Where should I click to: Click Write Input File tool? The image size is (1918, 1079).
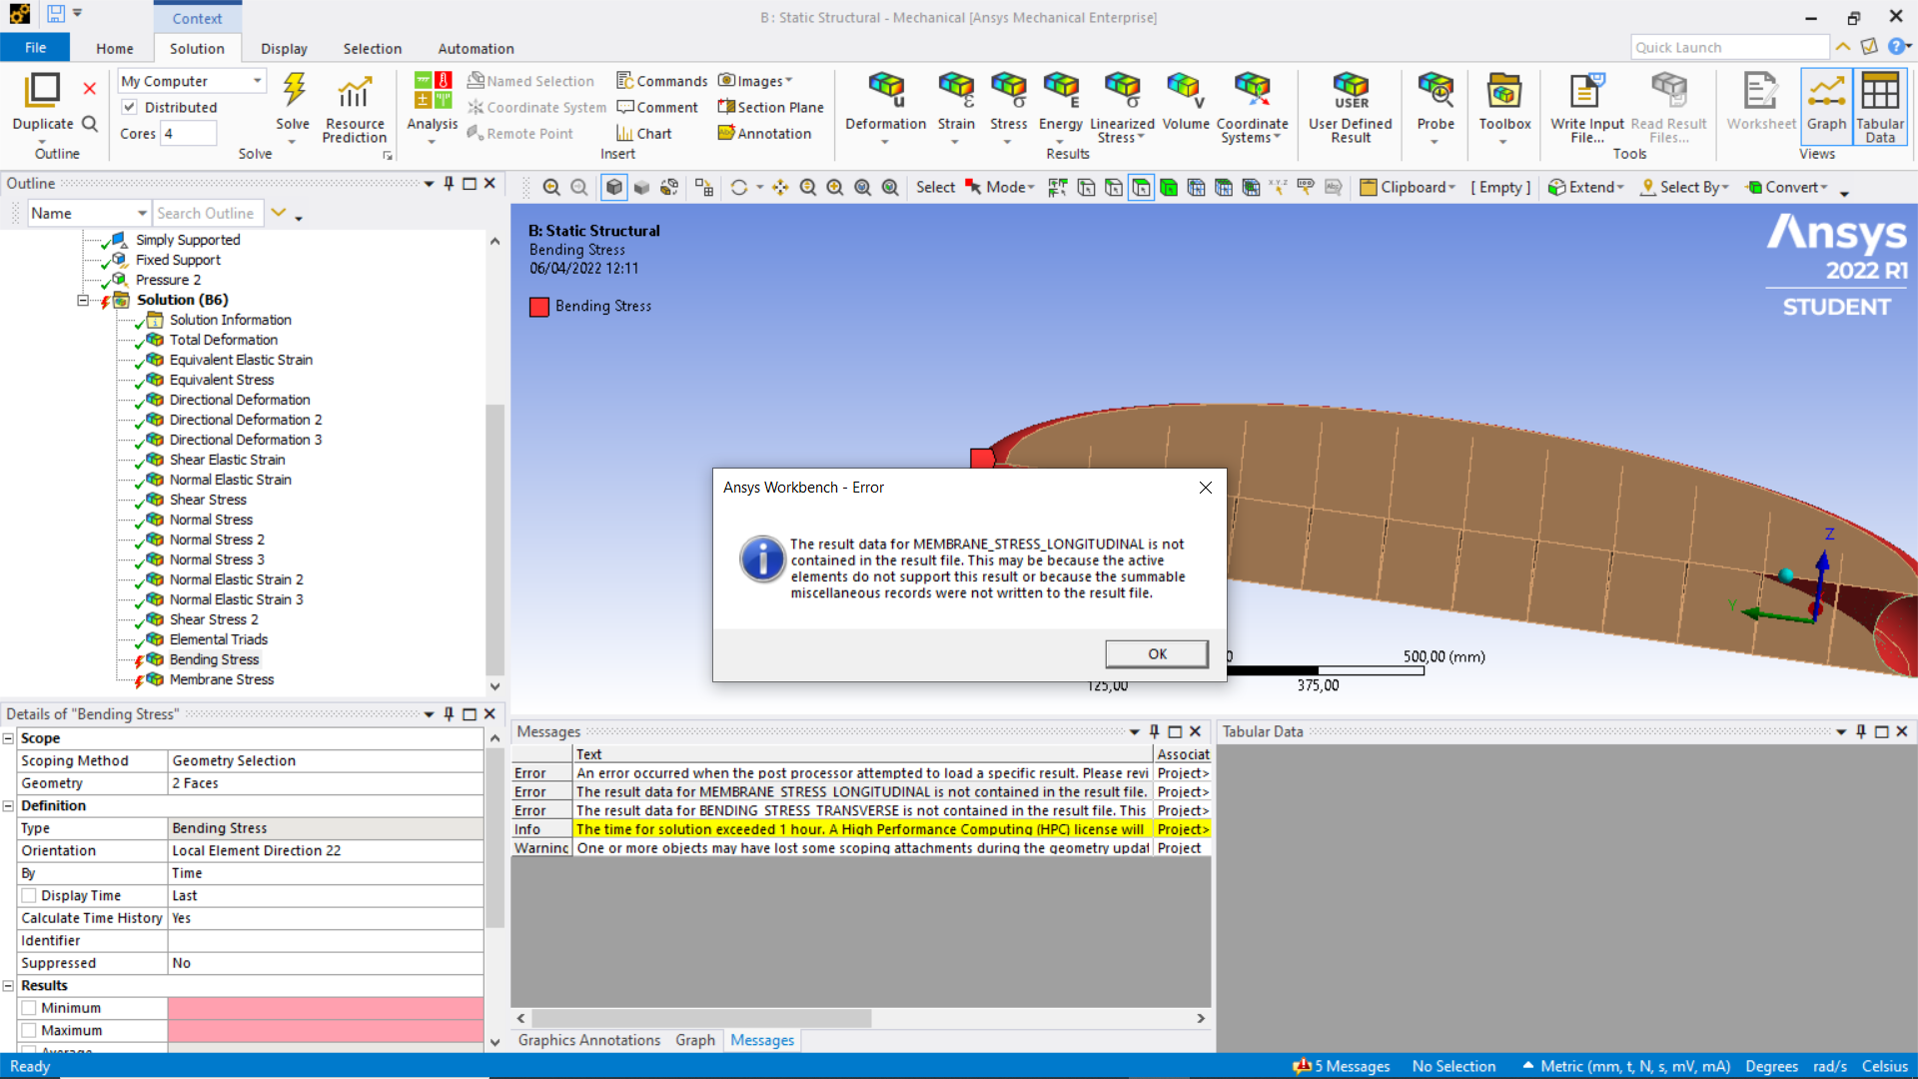(x=1587, y=108)
